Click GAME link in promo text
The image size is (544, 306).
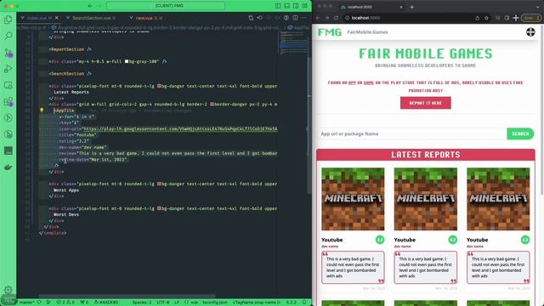369,82
